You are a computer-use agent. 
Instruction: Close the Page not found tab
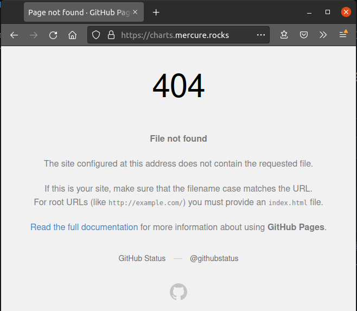coord(135,12)
